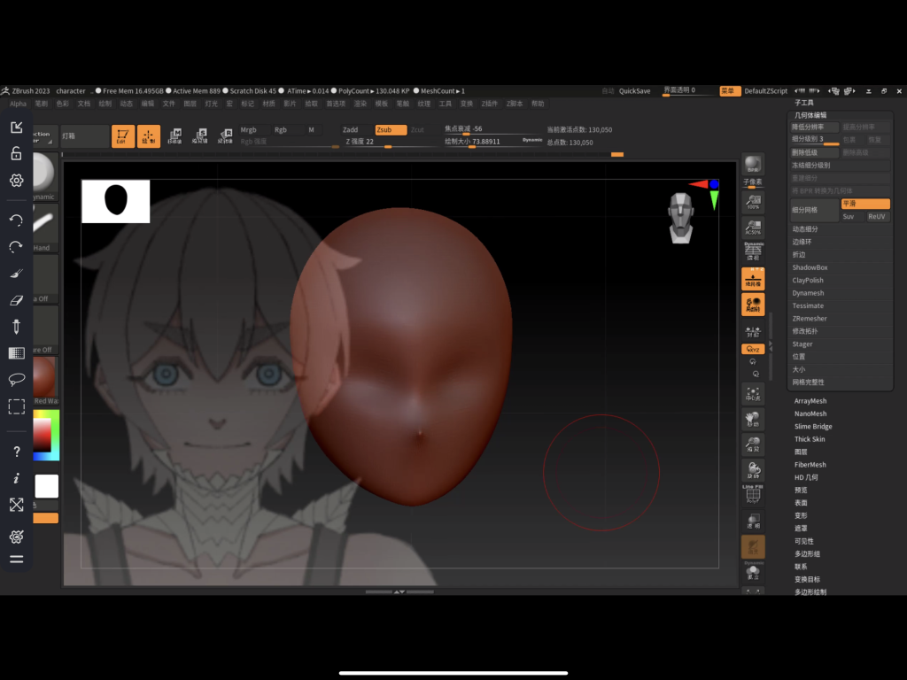Expand the Dynamesh subpalette
This screenshot has height=680, width=907.
808,293
